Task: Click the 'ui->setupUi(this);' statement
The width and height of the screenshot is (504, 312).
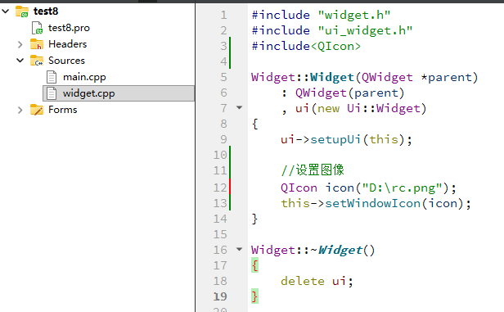Action: pos(346,139)
